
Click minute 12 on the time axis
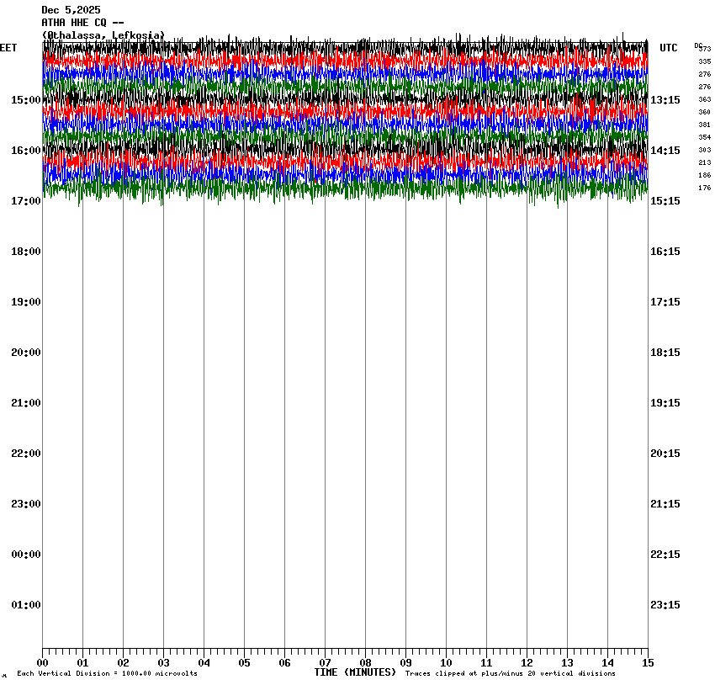527,663
